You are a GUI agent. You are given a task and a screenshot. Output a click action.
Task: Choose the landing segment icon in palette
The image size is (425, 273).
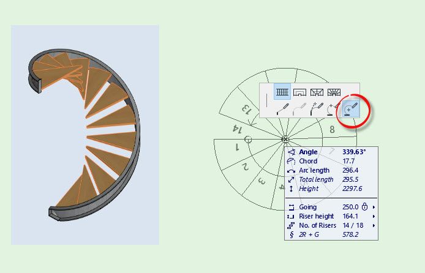299,92
